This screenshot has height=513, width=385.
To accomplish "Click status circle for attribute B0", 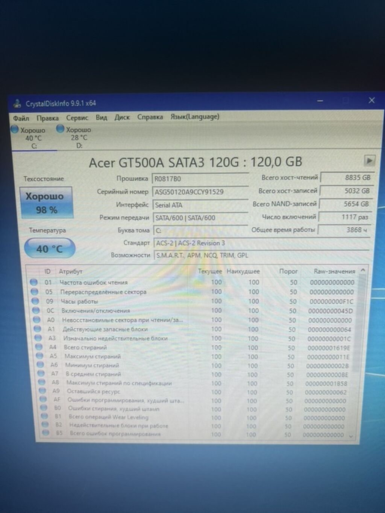I will (x=44, y=408).
